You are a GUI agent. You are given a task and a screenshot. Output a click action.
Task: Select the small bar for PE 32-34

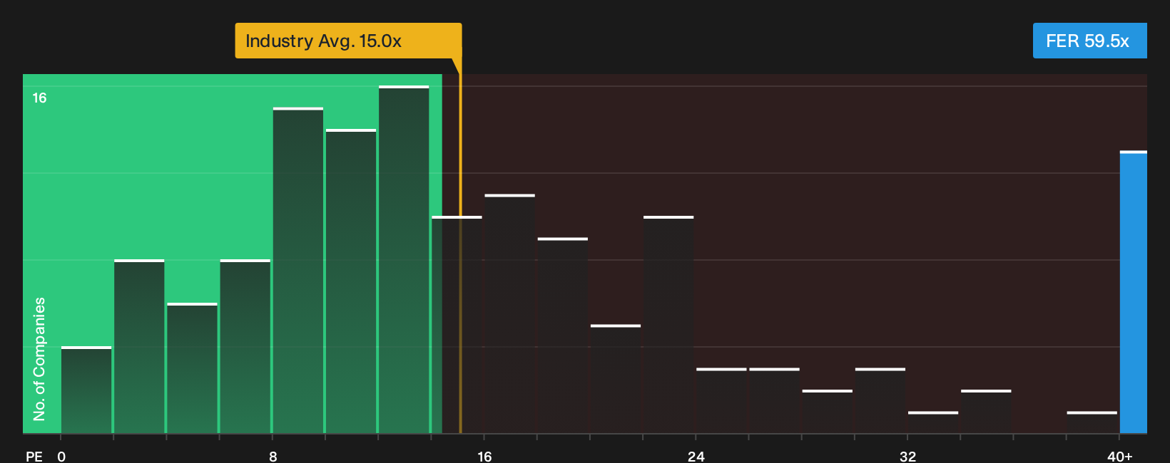[933, 422]
